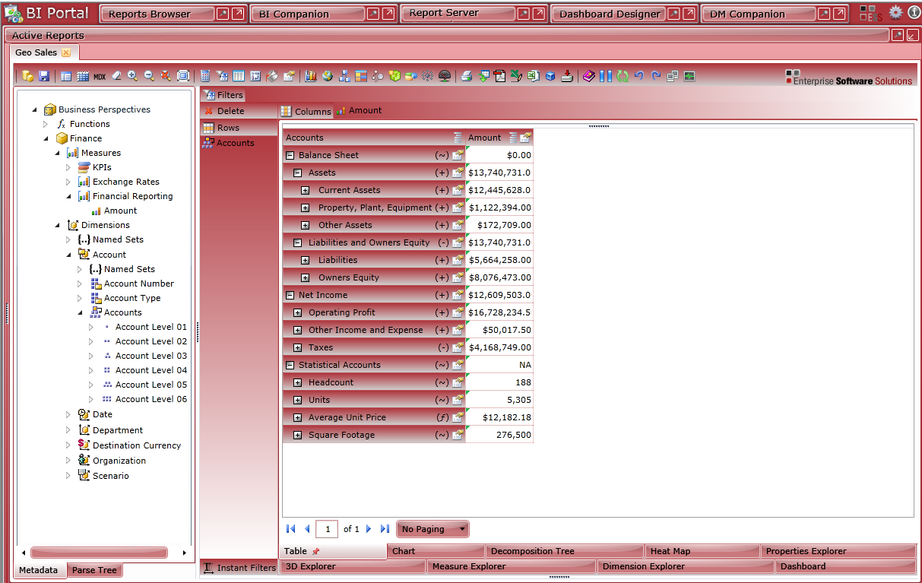The height and width of the screenshot is (583, 922).
Task: Click the green activity monitor icon
Action: click(x=689, y=76)
